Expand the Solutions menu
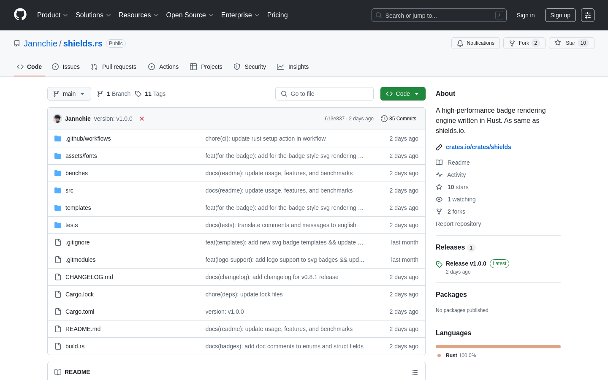The height and width of the screenshot is (380, 608). [x=93, y=15]
